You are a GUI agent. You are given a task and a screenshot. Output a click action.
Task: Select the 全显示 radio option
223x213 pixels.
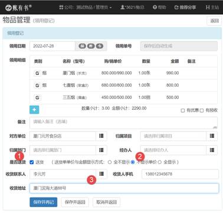(159, 162)
